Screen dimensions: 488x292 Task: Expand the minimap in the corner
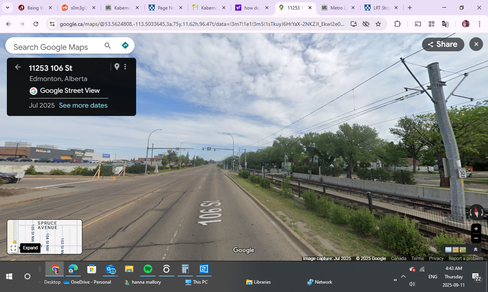click(x=13, y=248)
